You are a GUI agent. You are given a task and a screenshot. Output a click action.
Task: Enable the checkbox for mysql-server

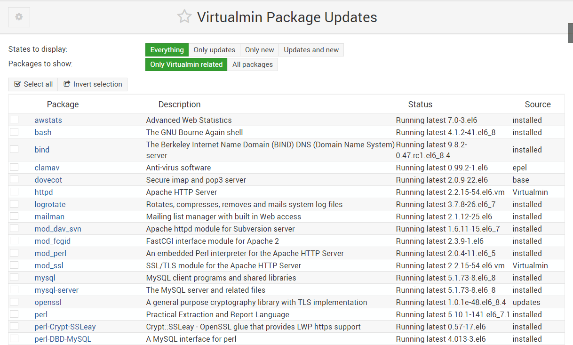click(x=14, y=289)
